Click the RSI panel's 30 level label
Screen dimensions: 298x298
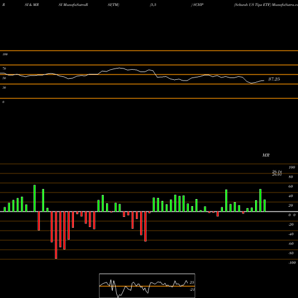[4, 88]
